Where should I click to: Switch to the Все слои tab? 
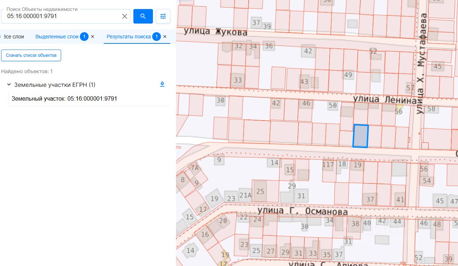pyautogui.click(x=13, y=37)
